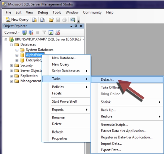Close the Object Explorer panel

[81, 26]
